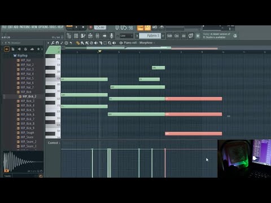The width and height of the screenshot is (271, 203).
Task: Click the newer version available notice
Action: [x=217, y=36]
